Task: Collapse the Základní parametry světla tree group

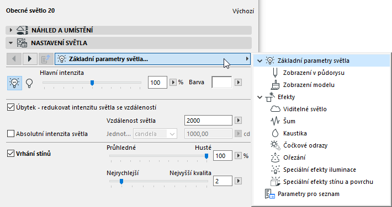Action: [x=259, y=61]
